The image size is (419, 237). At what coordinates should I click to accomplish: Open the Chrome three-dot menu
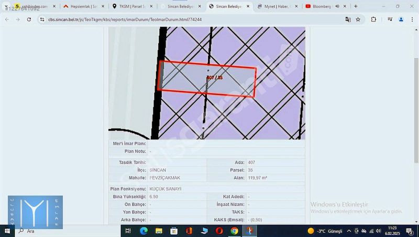pos(412,19)
